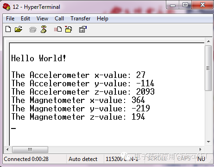Click the SCROLL status bar indicator
214x167 pixels.
coord(157,159)
